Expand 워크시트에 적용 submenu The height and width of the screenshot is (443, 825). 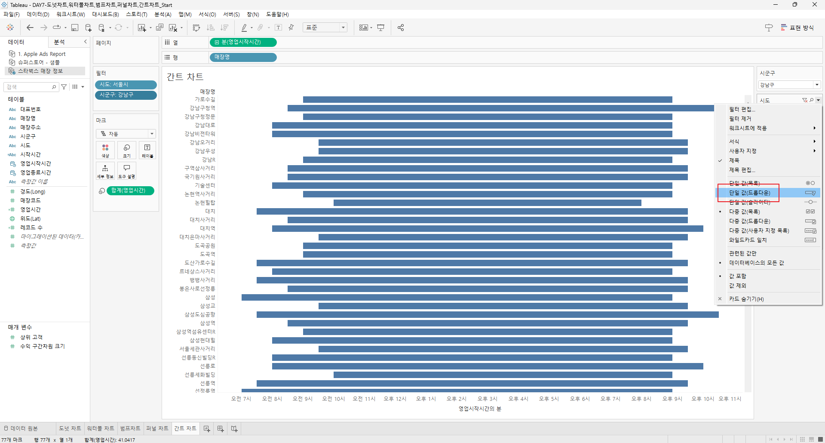click(x=768, y=128)
